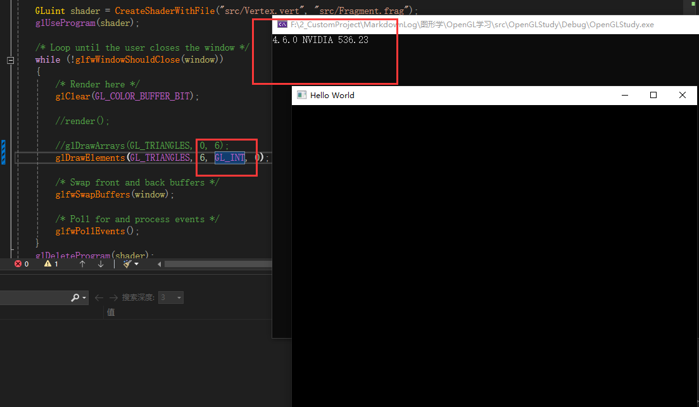Navigate back with the left arrow
The image size is (699, 407).
click(99, 297)
